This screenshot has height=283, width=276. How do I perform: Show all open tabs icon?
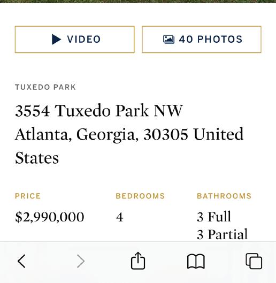[254, 261]
